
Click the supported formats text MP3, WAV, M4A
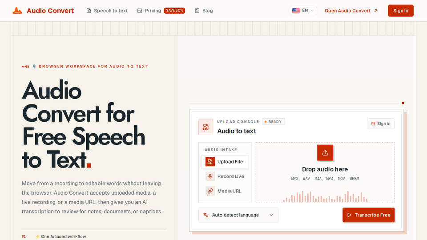[325, 179]
